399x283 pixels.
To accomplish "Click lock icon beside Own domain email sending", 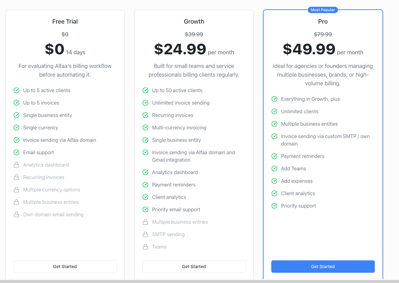I will tap(16, 214).
